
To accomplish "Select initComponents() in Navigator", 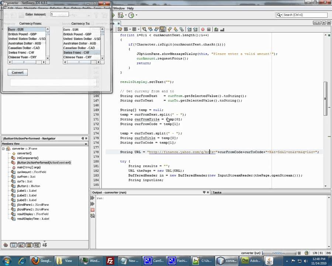I will (28, 158).
